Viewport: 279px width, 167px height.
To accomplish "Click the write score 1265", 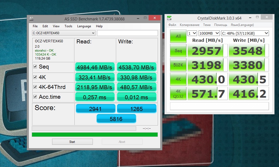I will click(137, 109).
